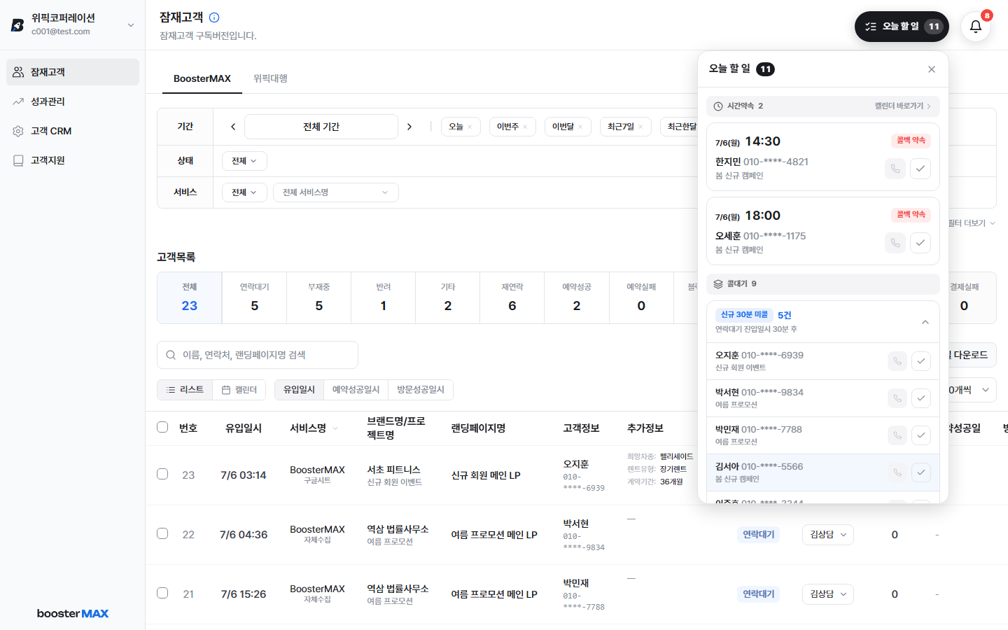Open 김상담 assignee dropdown in row 21
Viewport: 1008px width, 630px height.
pos(828,594)
